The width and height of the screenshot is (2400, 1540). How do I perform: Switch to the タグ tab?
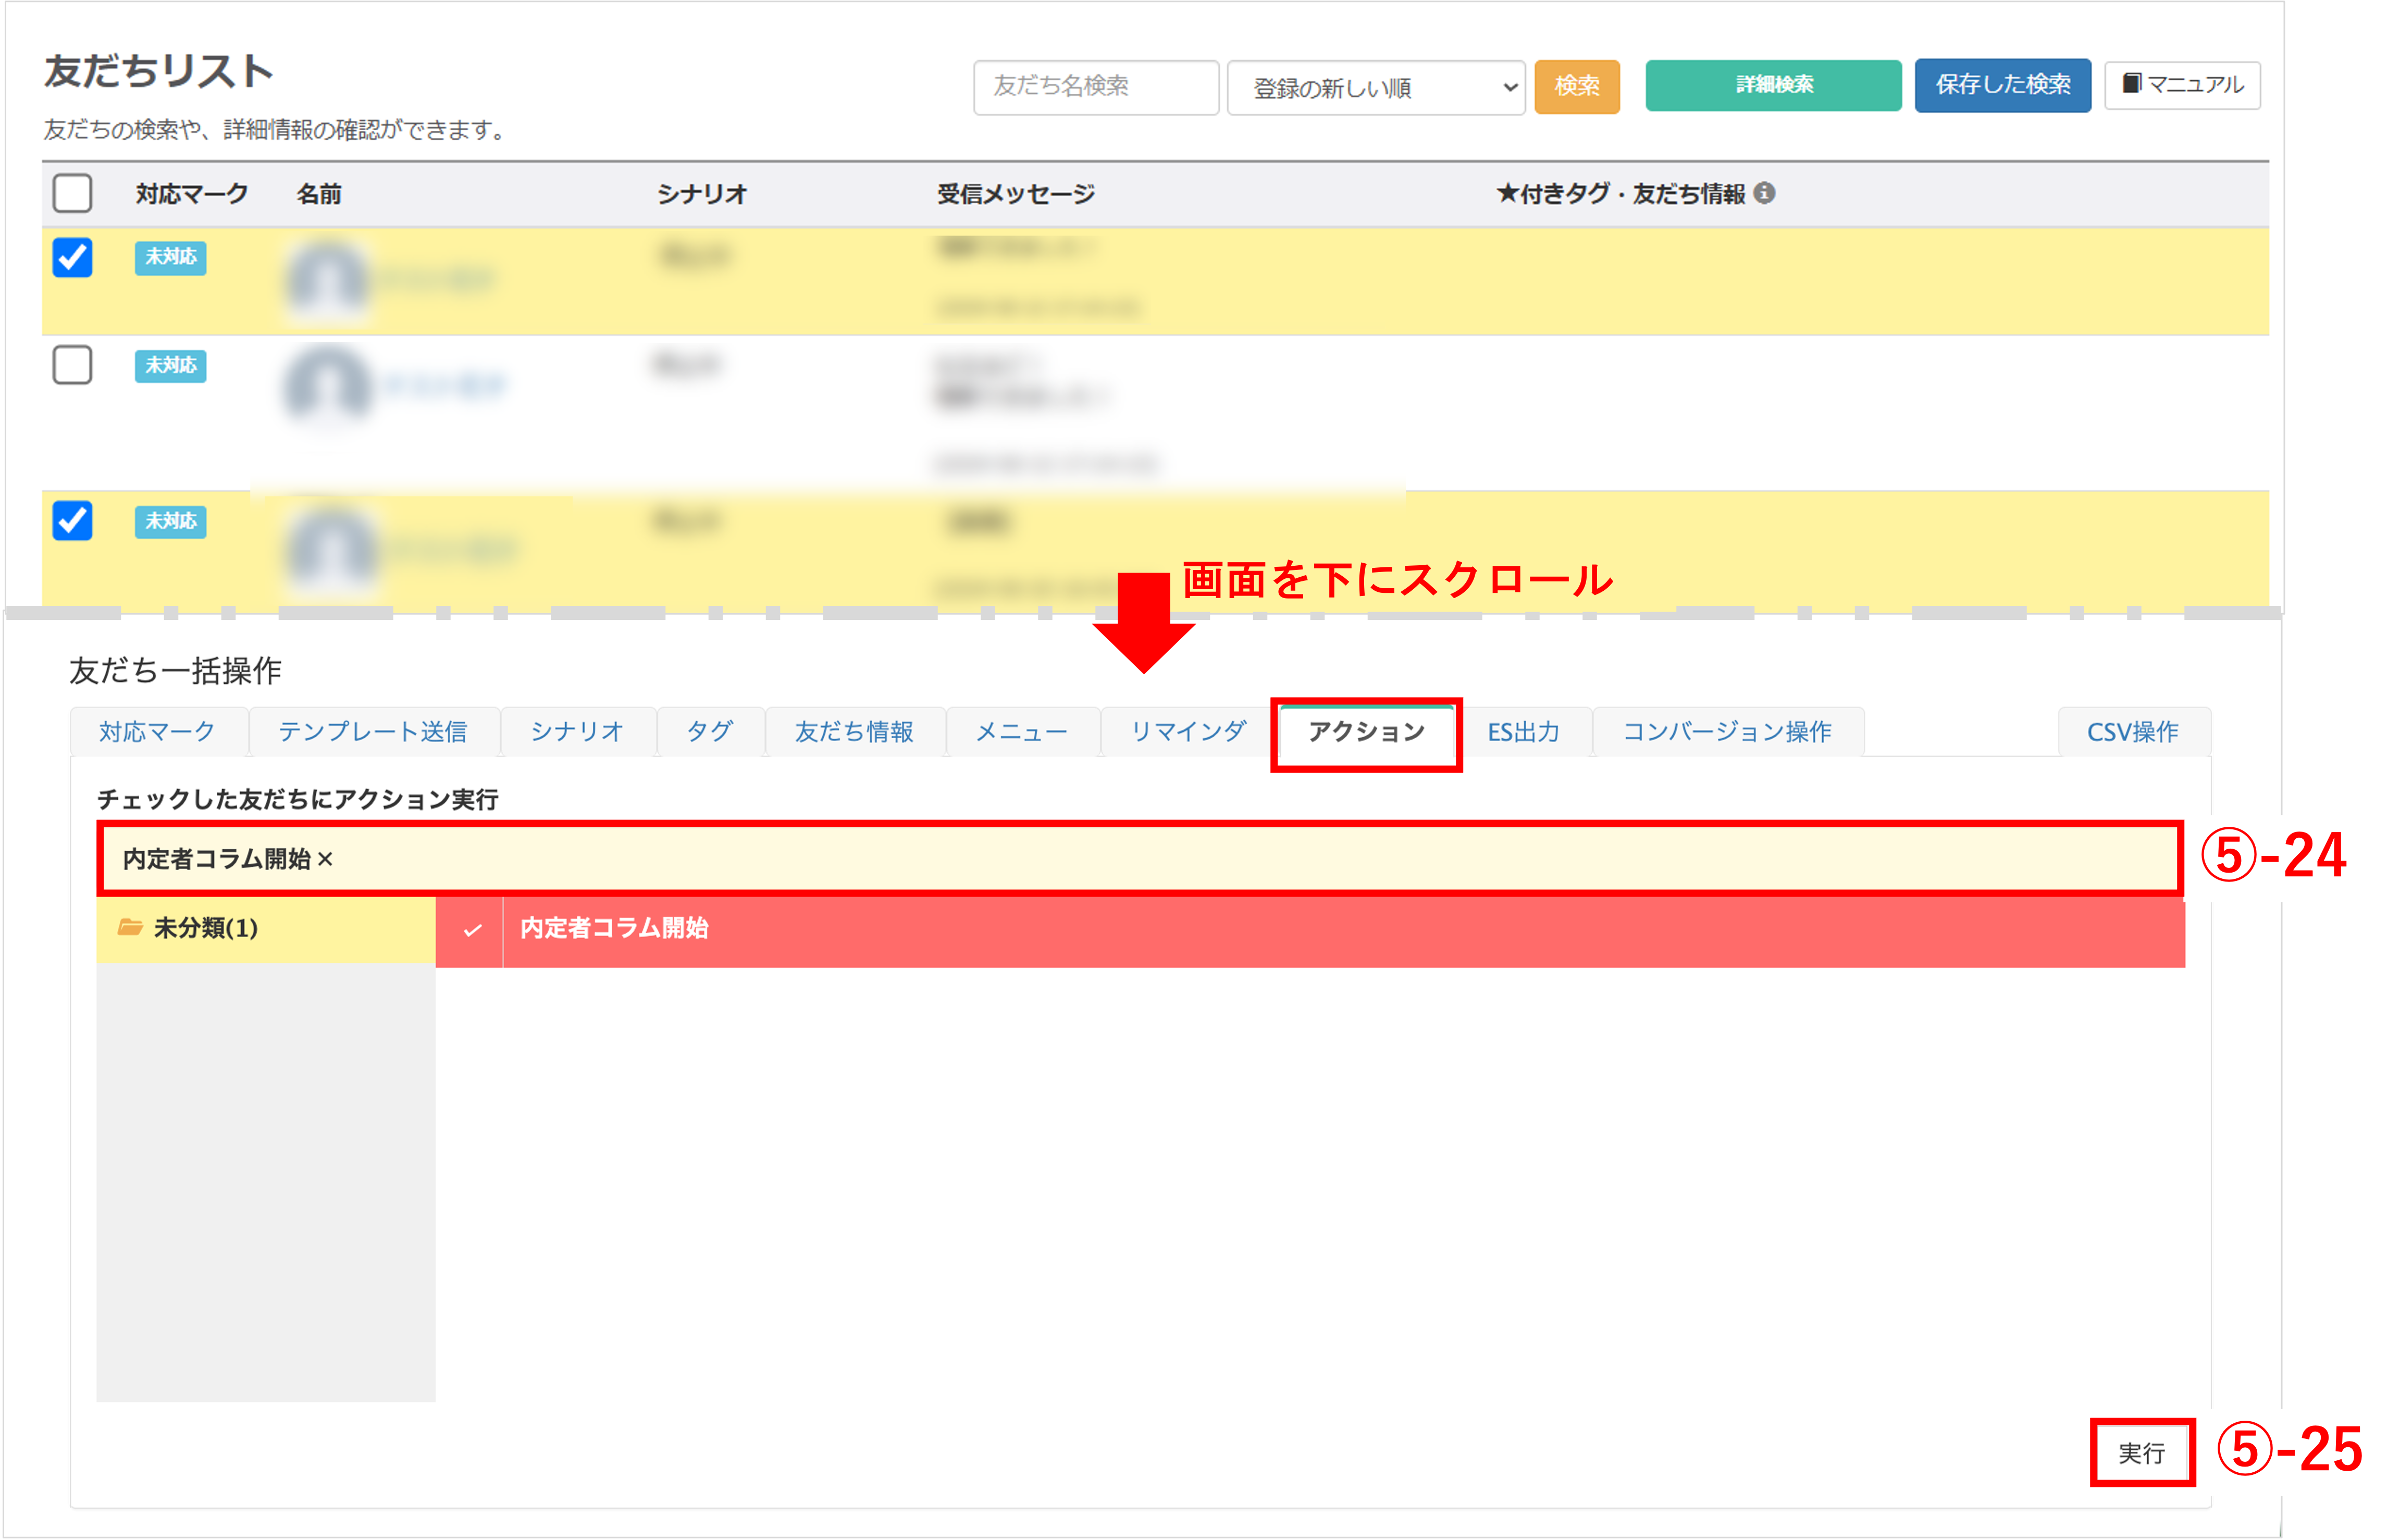[710, 732]
